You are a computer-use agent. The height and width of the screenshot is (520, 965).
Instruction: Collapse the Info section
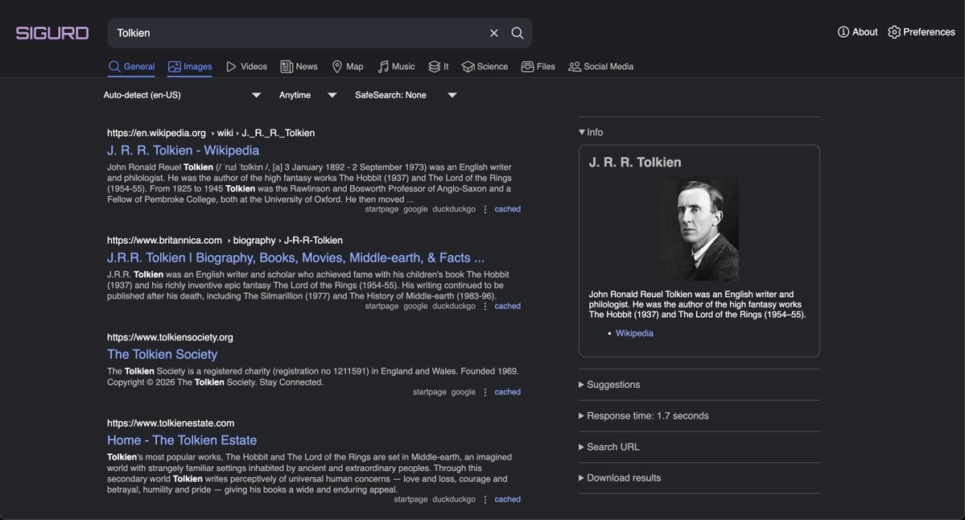591,132
